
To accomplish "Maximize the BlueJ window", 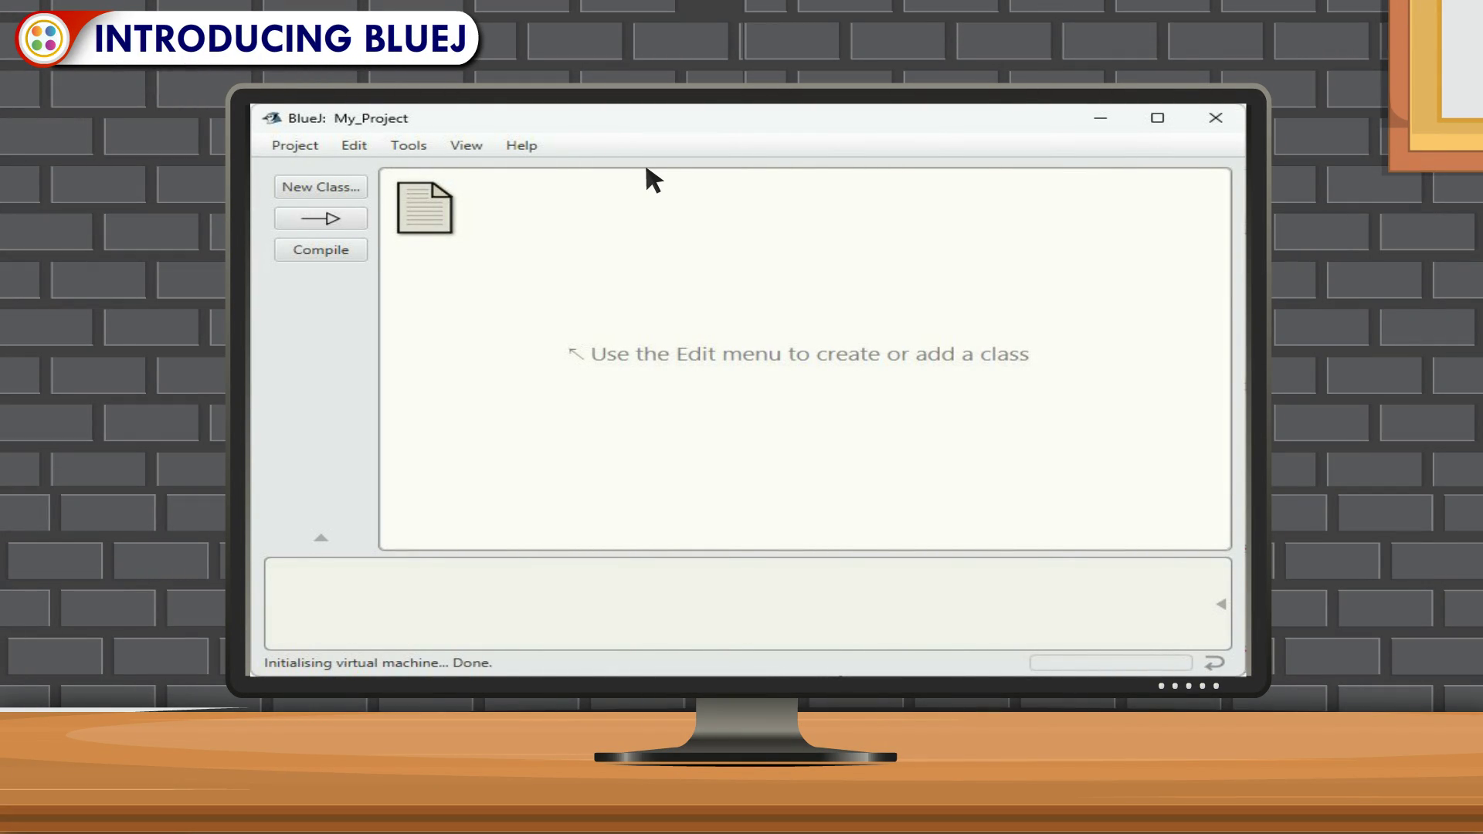I will point(1157,118).
